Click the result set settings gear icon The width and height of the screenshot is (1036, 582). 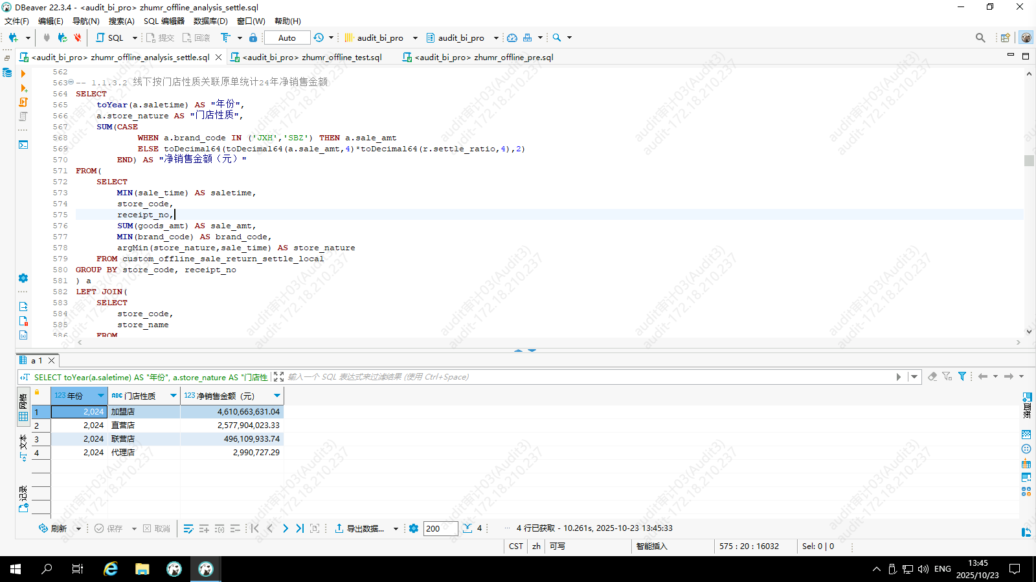point(414,528)
